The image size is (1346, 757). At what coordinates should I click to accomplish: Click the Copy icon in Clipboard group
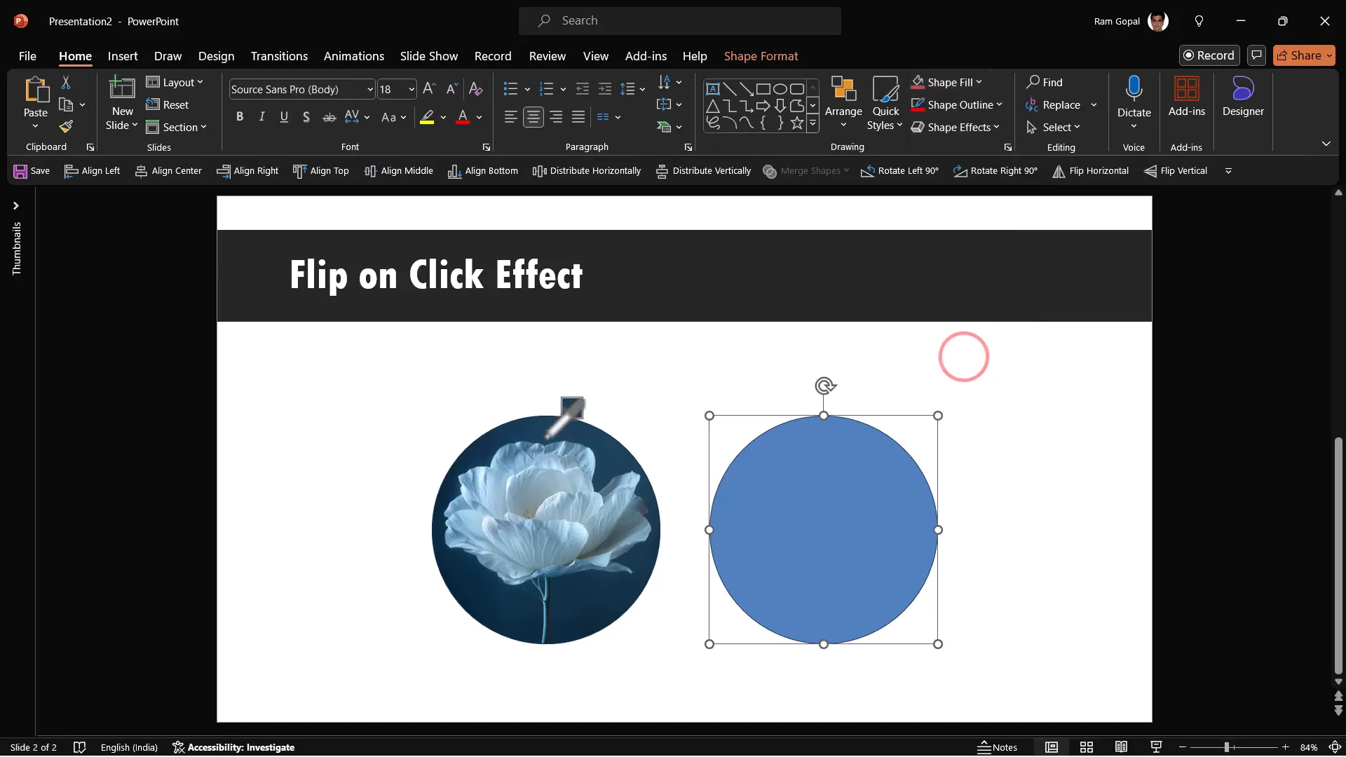(66, 104)
